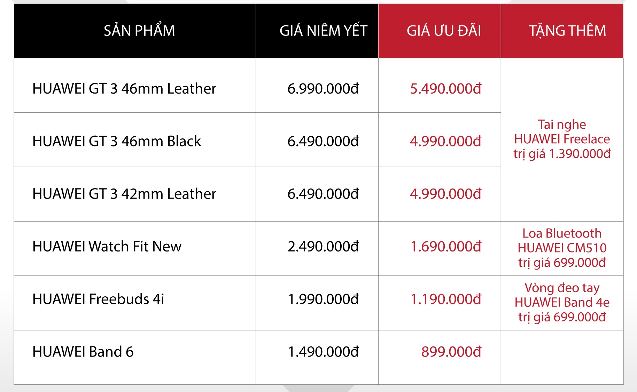637x392 pixels.
Task: Click the HUAWEI Freebuds 4i product name
Action: (98, 299)
